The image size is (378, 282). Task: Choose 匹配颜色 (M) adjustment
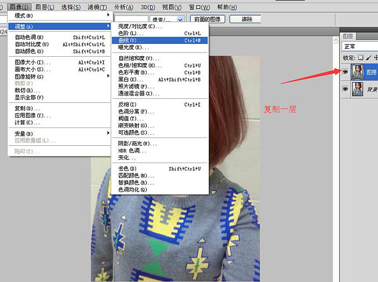160,176
